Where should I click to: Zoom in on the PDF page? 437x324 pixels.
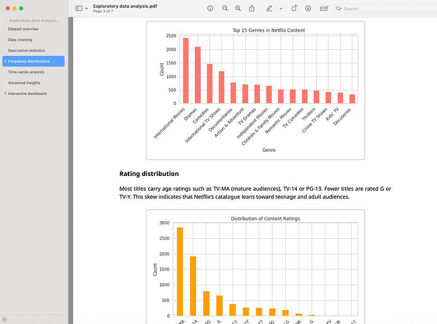tap(238, 8)
